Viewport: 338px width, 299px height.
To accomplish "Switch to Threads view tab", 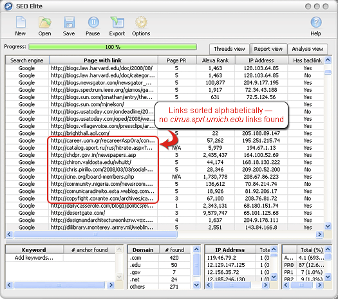I will tap(229, 49).
